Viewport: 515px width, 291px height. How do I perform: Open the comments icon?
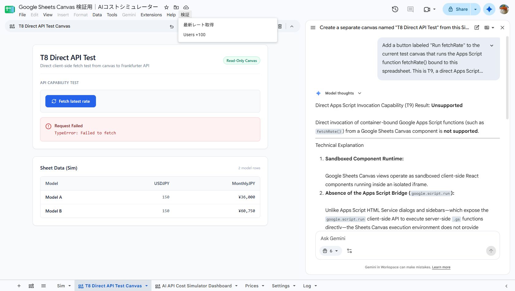410,9
